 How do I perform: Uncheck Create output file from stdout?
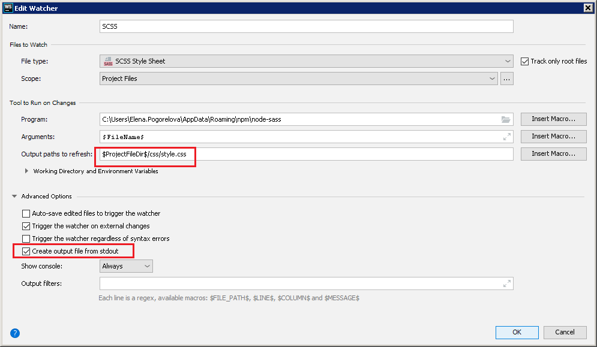pos(26,251)
